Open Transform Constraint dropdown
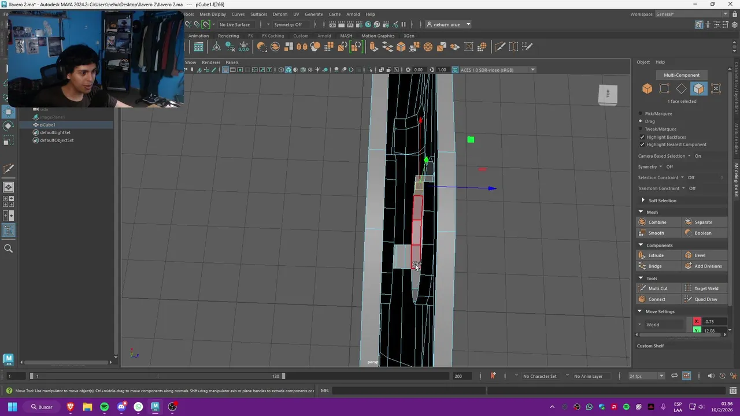Screen dimensions: 740x416 pos(683,188)
